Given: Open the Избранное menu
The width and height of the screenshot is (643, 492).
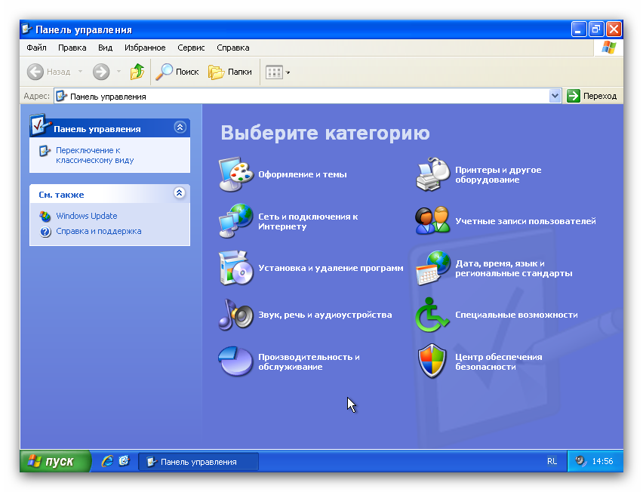Looking at the screenshot, I should click(145, 48).
